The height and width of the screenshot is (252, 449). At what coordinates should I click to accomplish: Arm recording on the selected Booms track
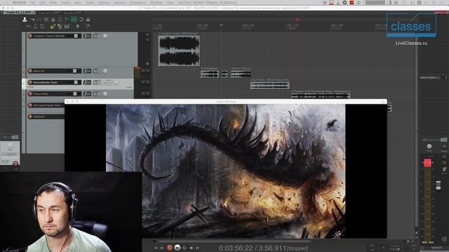click(30, 83)
